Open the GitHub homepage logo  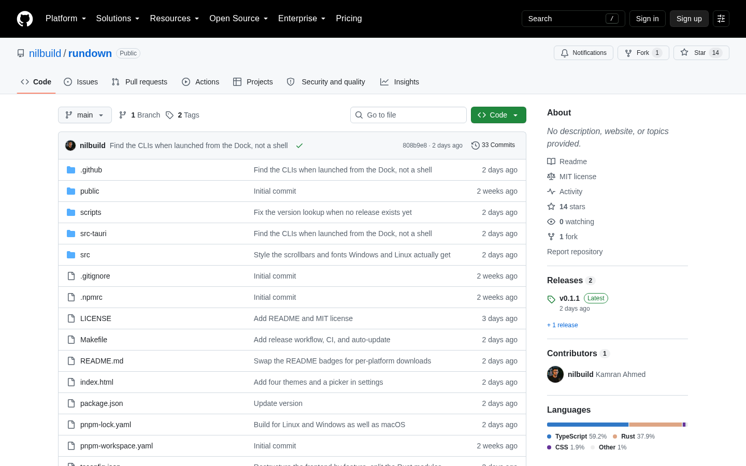coord(25,19)
